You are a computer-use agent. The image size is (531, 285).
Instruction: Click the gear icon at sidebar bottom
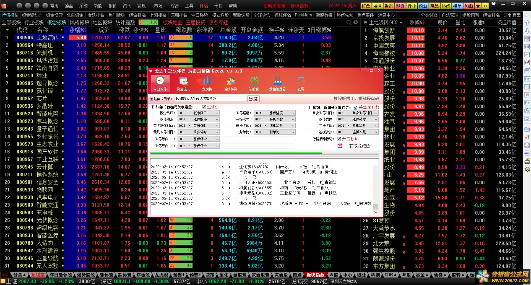pyautogui.click(x=527, y=169)
